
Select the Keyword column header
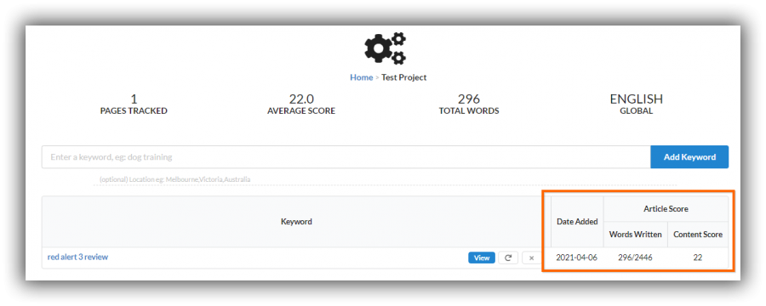coord(296,222)
